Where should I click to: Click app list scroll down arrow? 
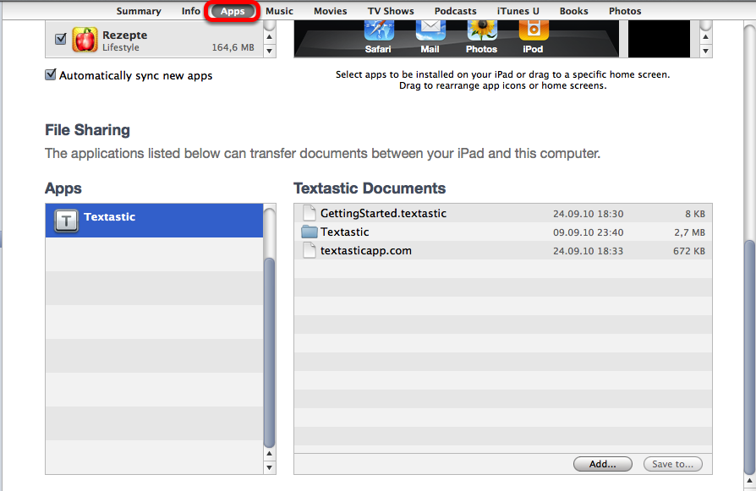coord(270,50)
